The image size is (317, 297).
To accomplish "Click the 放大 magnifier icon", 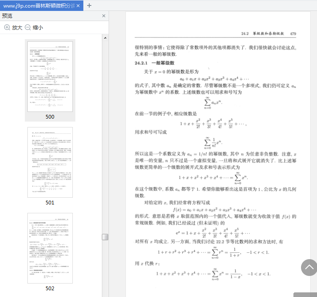I will pos(7,27).
